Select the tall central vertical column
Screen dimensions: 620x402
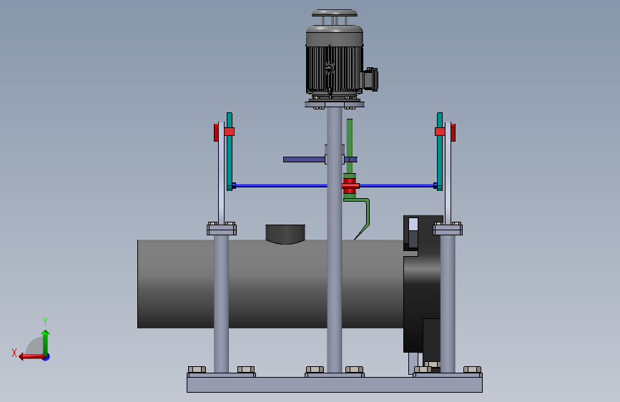coord(335,240)
